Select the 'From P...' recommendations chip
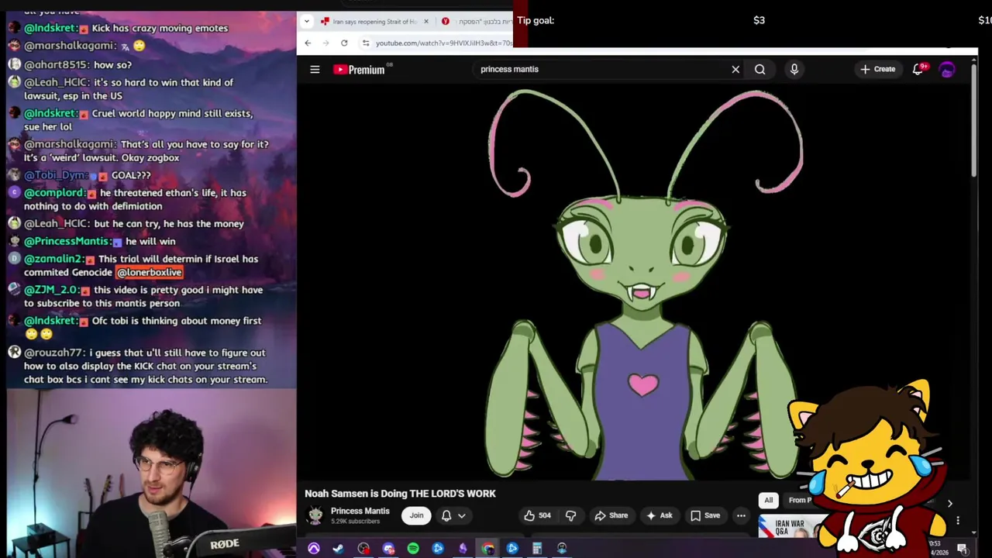 click(799, 500)
